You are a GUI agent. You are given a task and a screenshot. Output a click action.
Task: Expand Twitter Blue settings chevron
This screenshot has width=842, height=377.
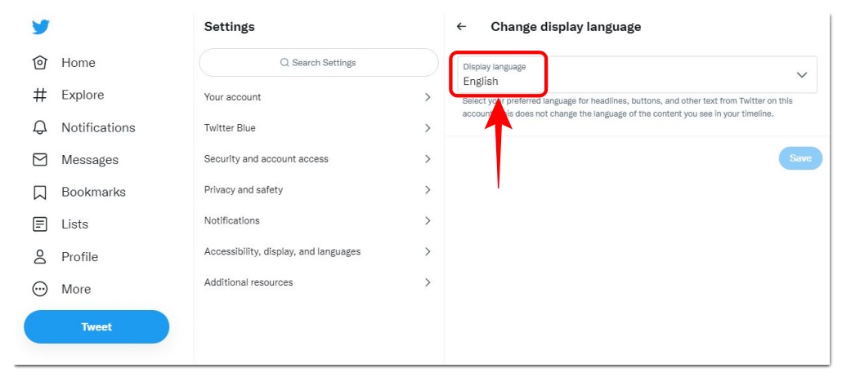(428, 128)
